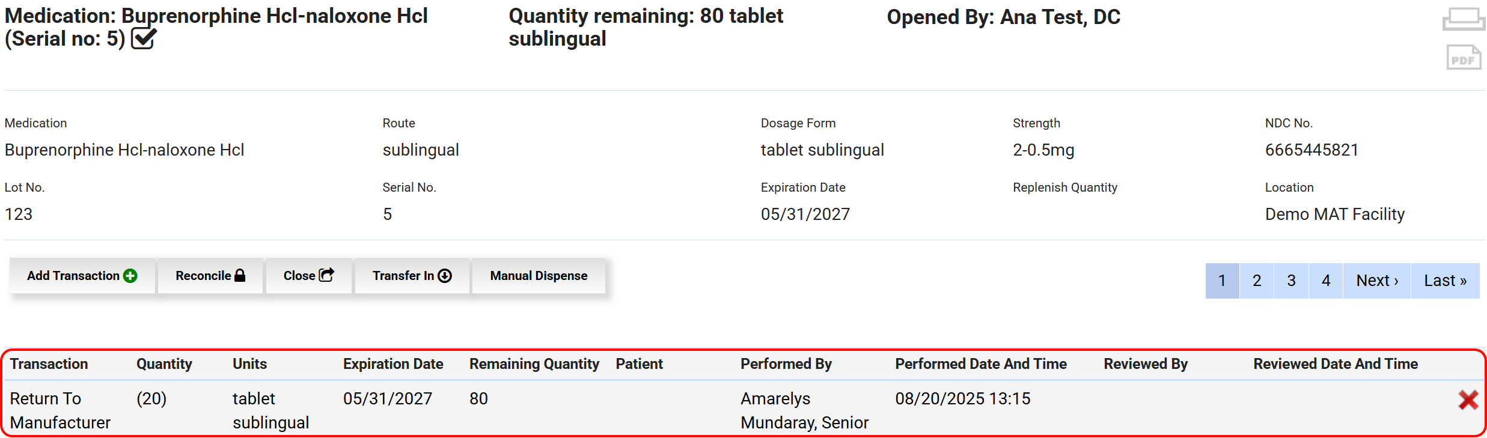Image resolution: width=1487 pixels, height=438 pixels.
Task: Select page 1 in pagination
Action: [x=1222, y=281]
